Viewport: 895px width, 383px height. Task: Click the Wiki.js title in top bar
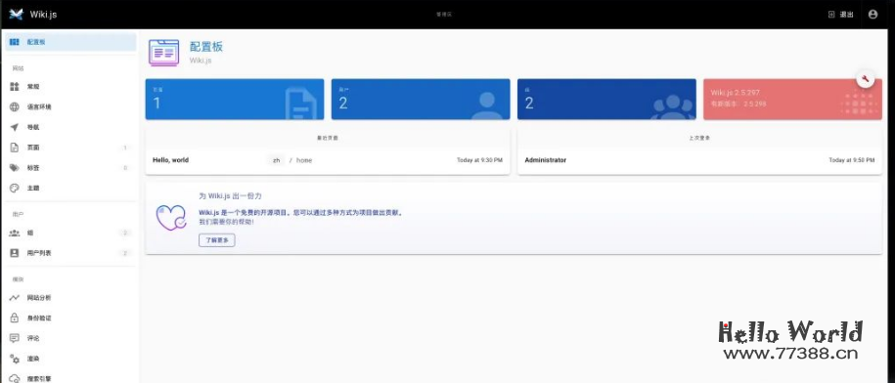tap(43, 15)
